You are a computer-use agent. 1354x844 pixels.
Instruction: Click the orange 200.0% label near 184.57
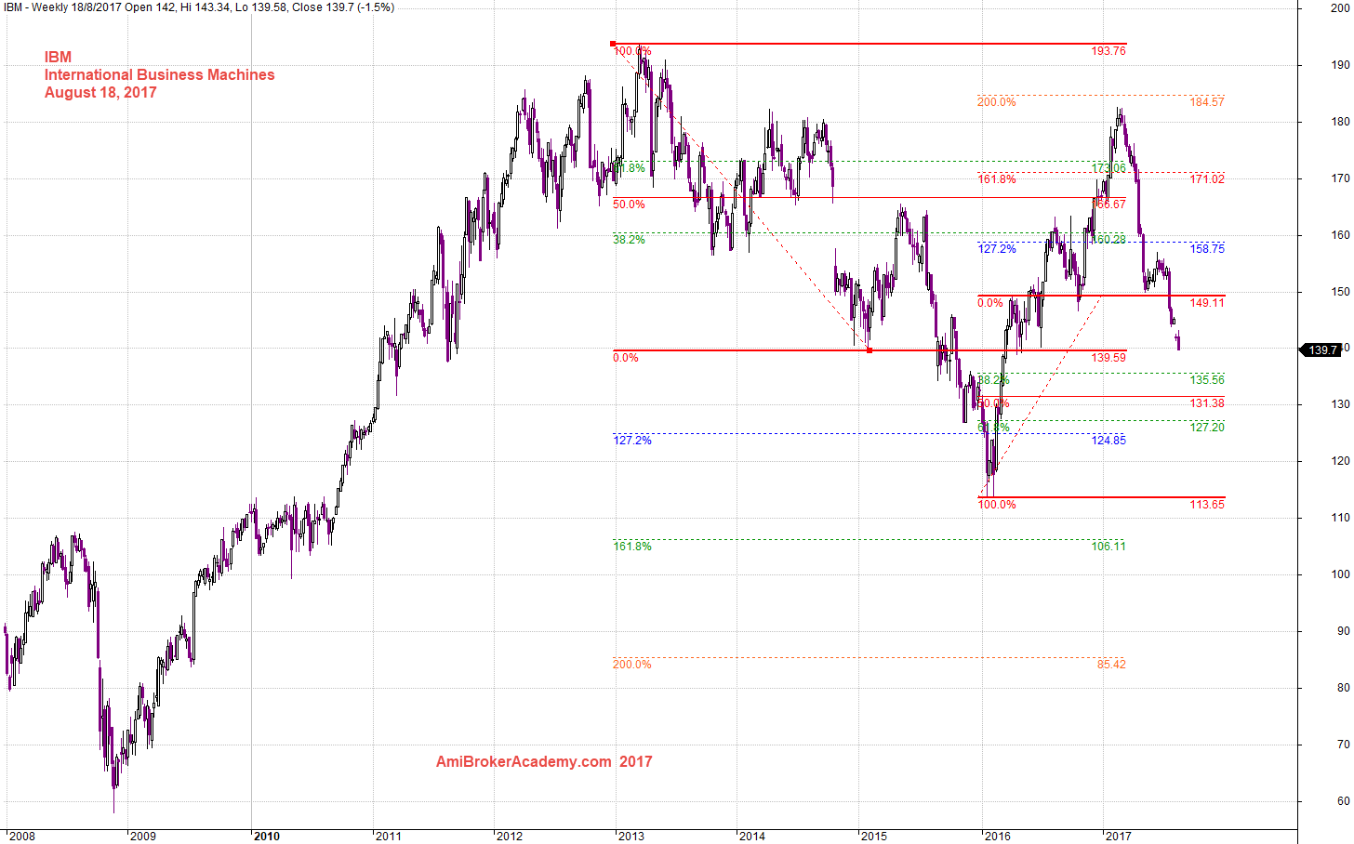click(996, 102)
